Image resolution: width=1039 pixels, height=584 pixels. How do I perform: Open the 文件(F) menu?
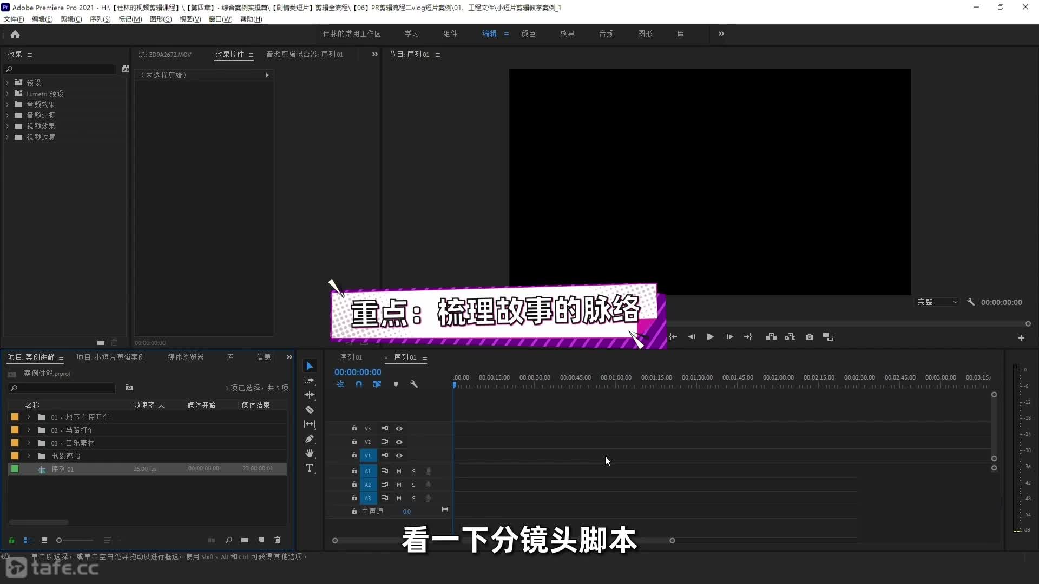point(14,19)
